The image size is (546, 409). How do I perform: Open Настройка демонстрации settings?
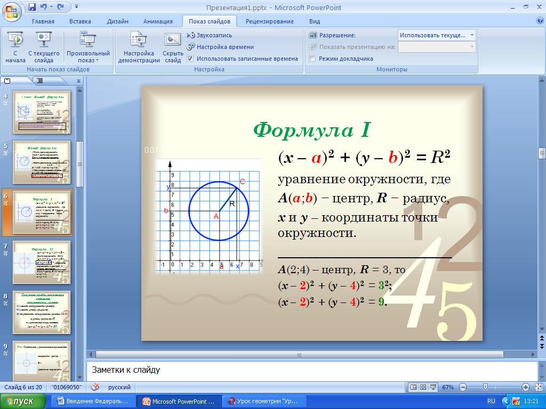[x=139, y=47]
